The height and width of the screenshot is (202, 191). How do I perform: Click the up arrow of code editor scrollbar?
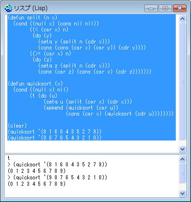[x=182, y=18]
